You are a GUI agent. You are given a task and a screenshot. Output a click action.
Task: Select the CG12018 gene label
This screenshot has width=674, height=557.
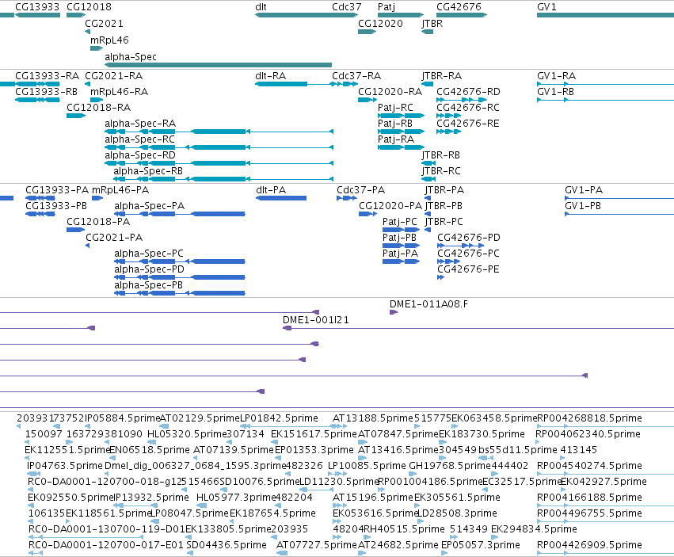tap(89, 7)
